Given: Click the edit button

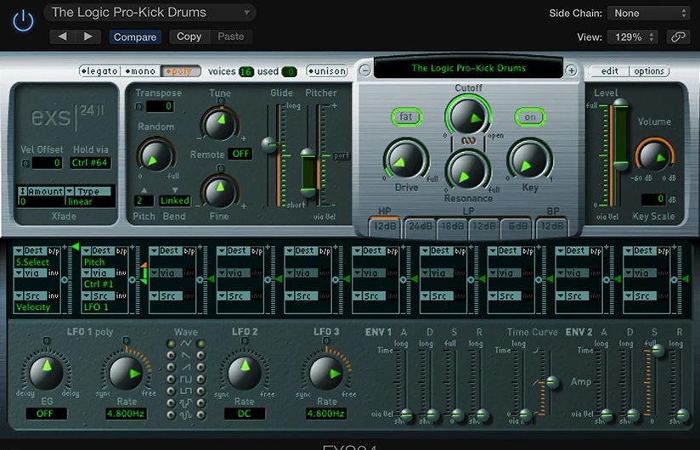Looking at the screenshot, I should point(609,71).
